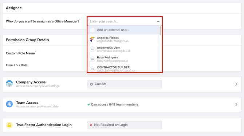The width and height of the screenshot is (244, 136).
Task: Collapse the assignee dropdown chevron
Action: (x=158, y=21)
